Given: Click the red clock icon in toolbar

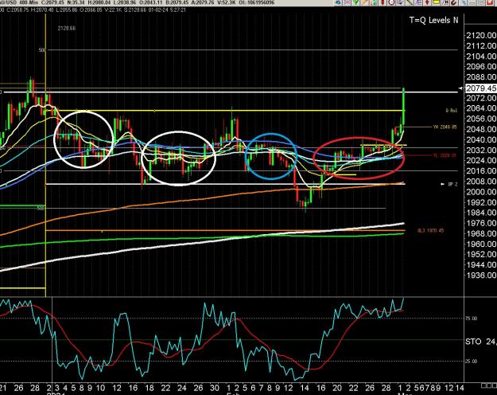Looking at the screenshot, I should point(391,2).
